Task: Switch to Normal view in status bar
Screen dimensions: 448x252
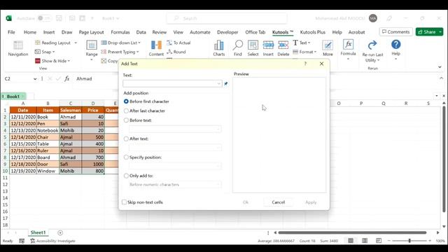Action: coord(351,241)
